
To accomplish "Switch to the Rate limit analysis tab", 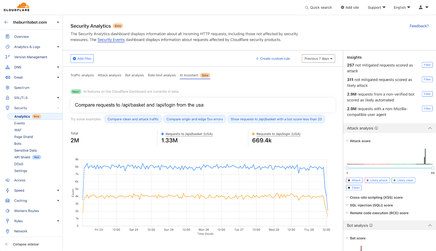I will (162, 75).
